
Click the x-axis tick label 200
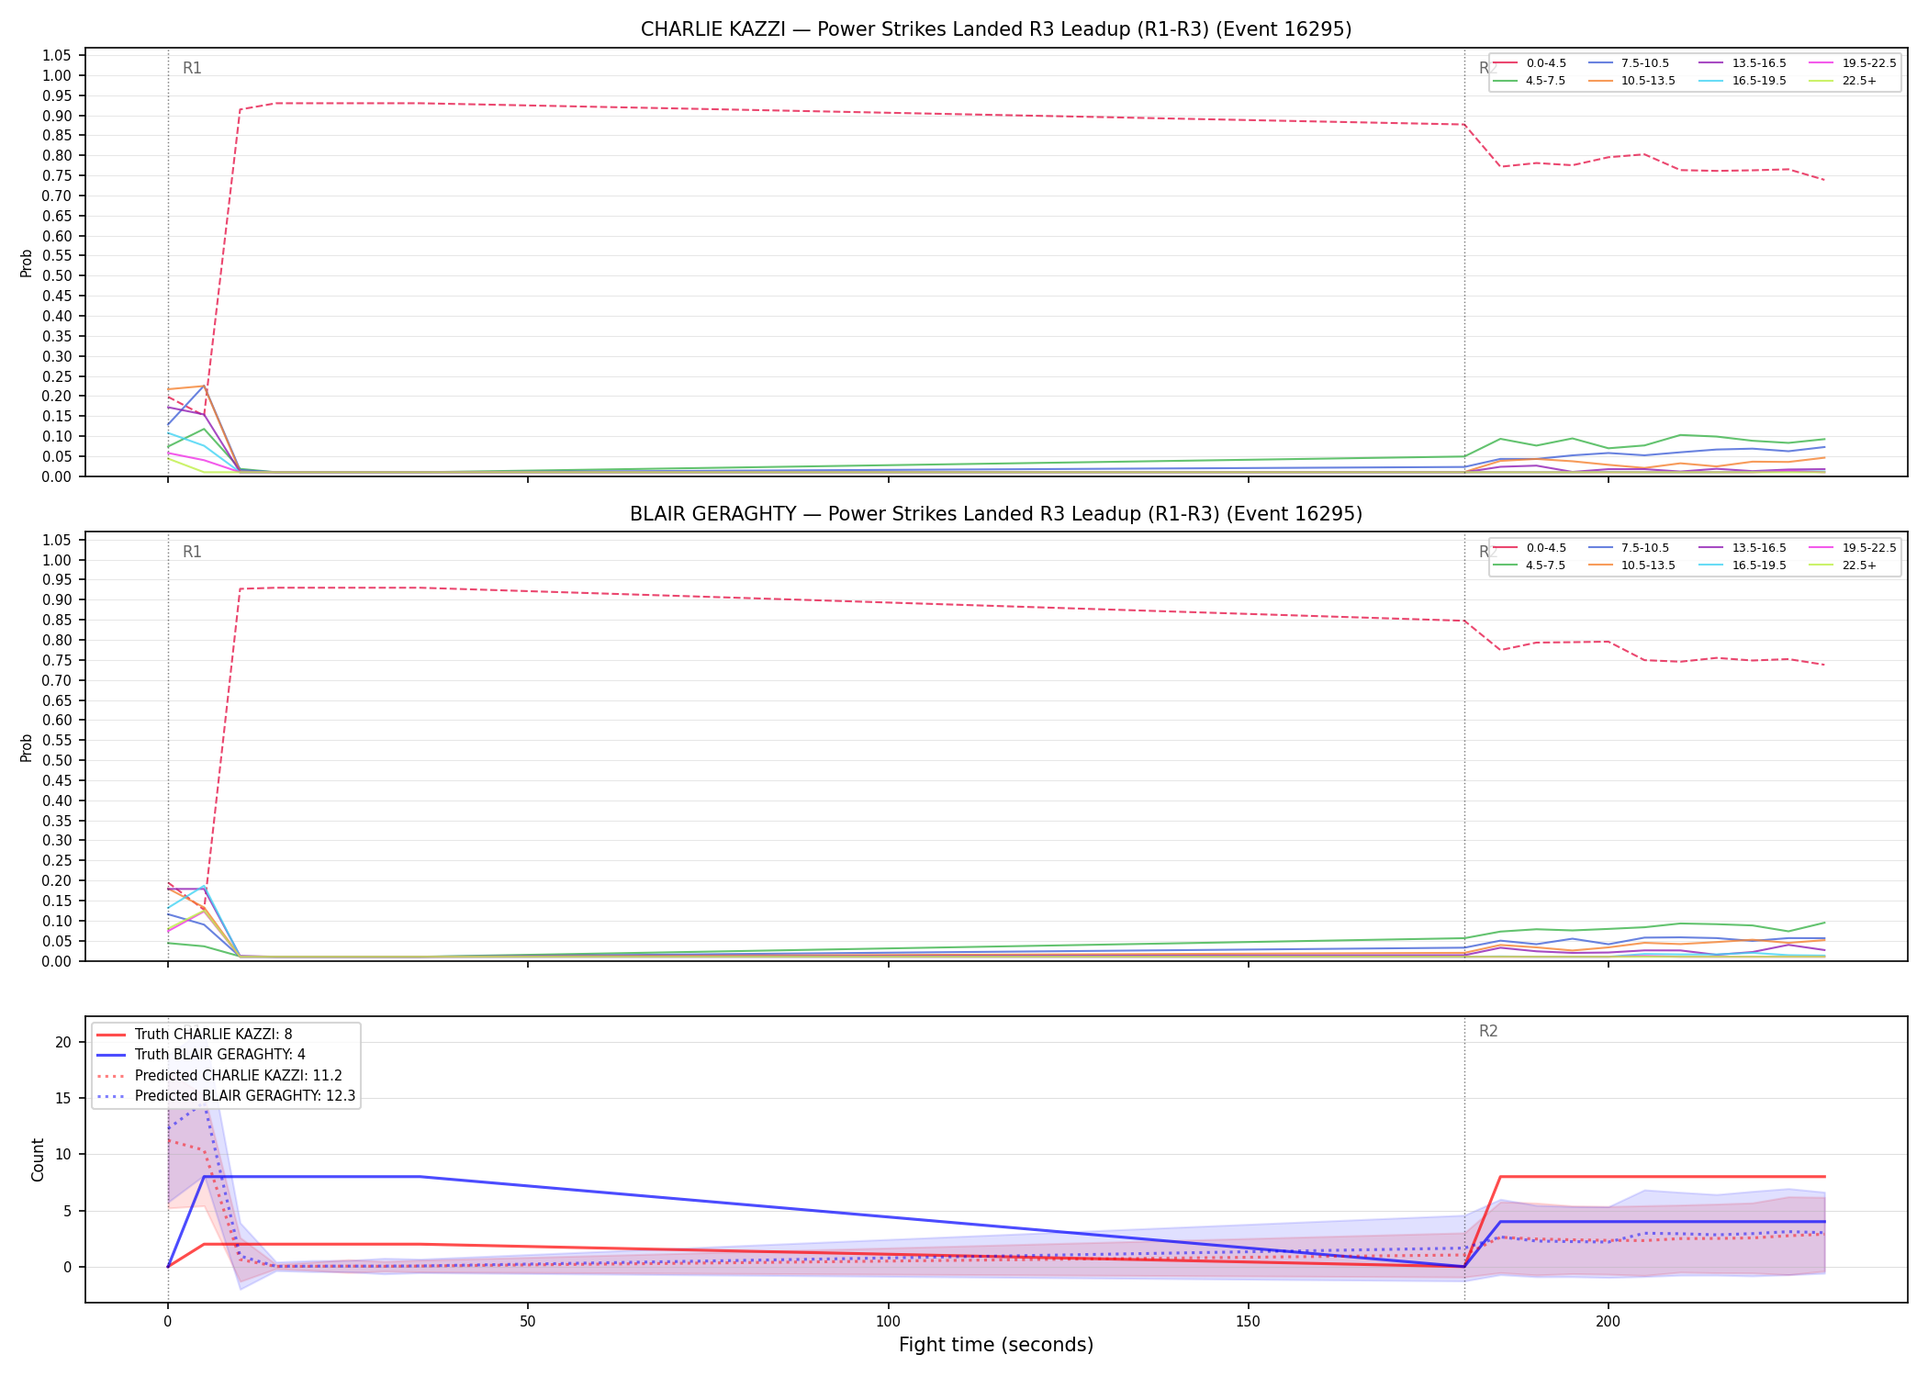coord(1608,1322)
